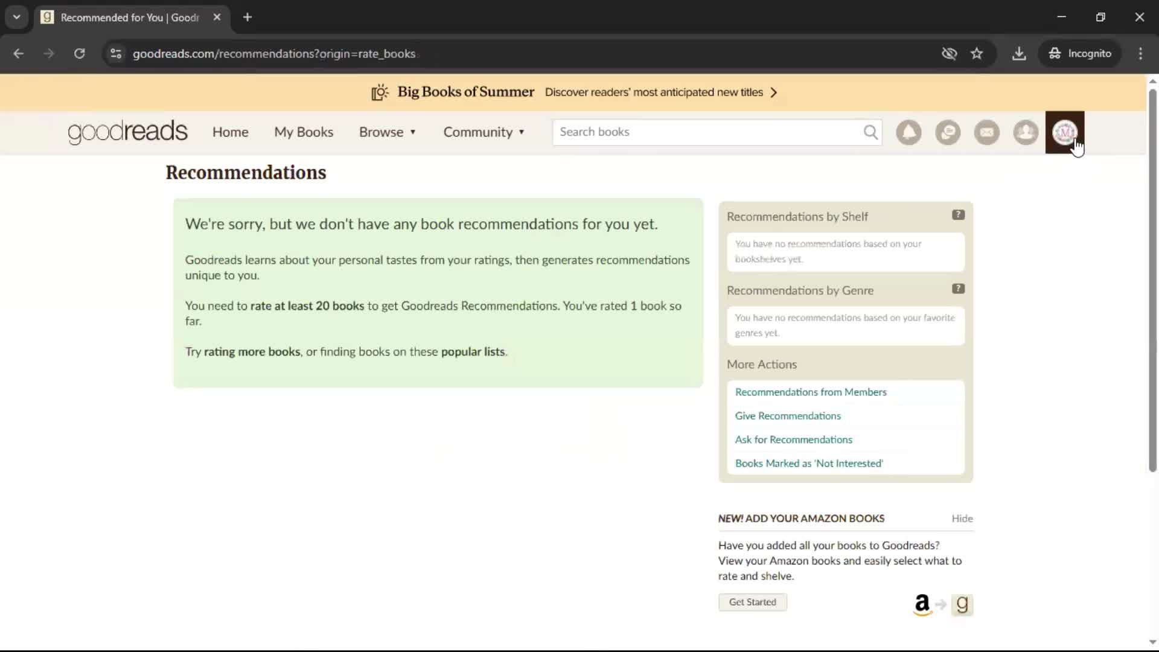Click the rate at least 20 books link
1159x652 pixels.
(x=307, y=306)
